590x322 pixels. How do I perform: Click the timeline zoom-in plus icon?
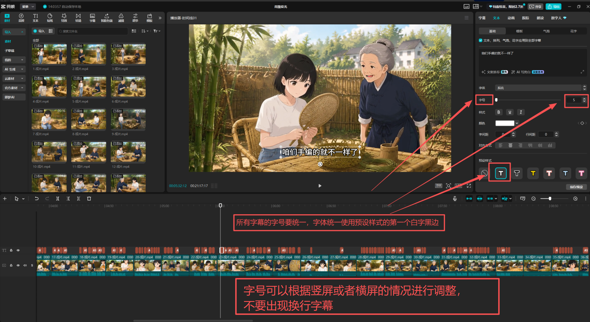pyautogui.click(x=575, y=199)
